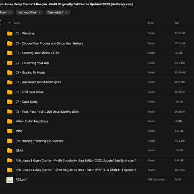Click the ATS.pdf document thumbnail
The image size is (194, 194).
pyautogui.click(x=10, y=180)
